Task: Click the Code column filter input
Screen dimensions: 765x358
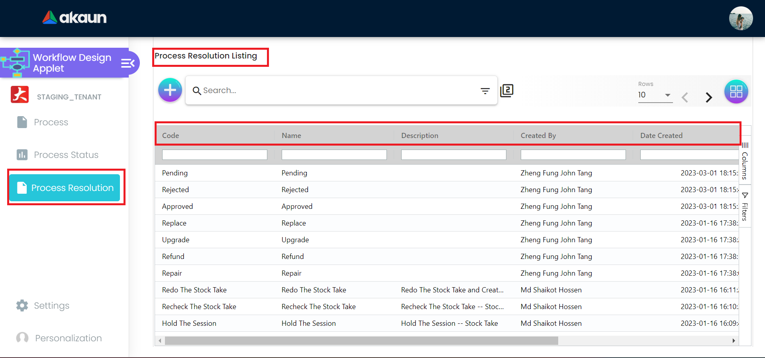Action: pos(214,155)
